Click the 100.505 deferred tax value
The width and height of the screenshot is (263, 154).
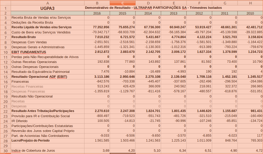click(x=103, y=121)
